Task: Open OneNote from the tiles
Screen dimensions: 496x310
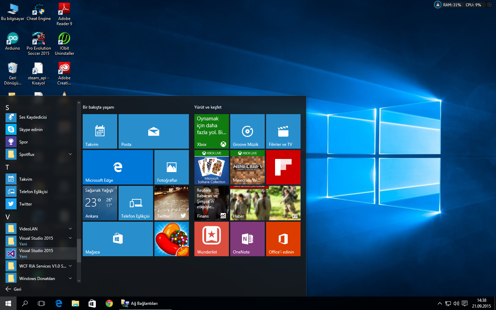Action: click(247, 239)
